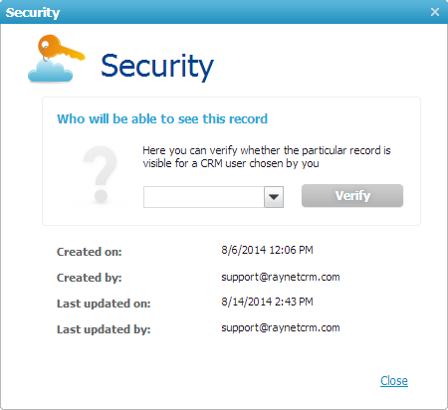The height and width of the screenshot is (410, 448).
Task: Click the Verify button
Action: (x=352, y=196)
